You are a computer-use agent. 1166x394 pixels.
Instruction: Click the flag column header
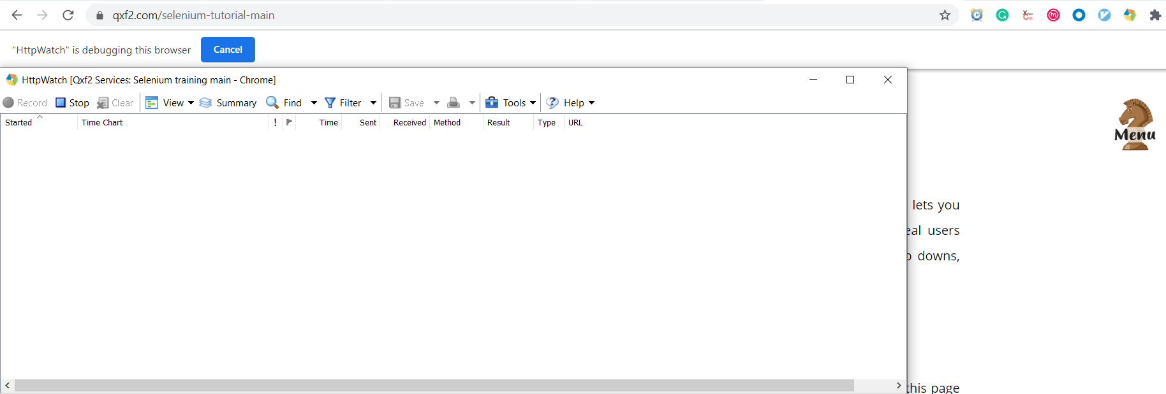point(289,122)
